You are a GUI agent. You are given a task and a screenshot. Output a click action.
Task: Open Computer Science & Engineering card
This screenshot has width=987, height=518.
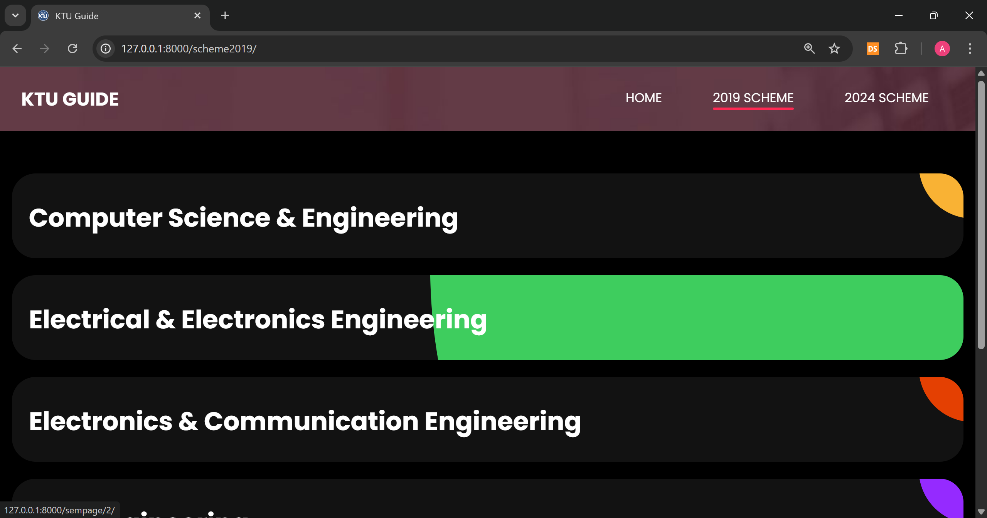tap(488, 216)
